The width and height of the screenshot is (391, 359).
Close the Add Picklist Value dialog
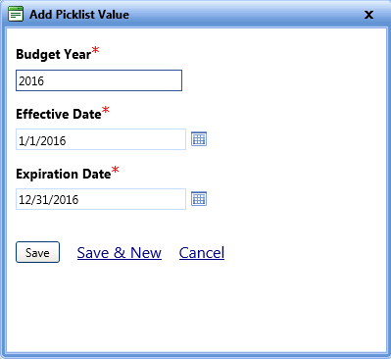[368, 15]
